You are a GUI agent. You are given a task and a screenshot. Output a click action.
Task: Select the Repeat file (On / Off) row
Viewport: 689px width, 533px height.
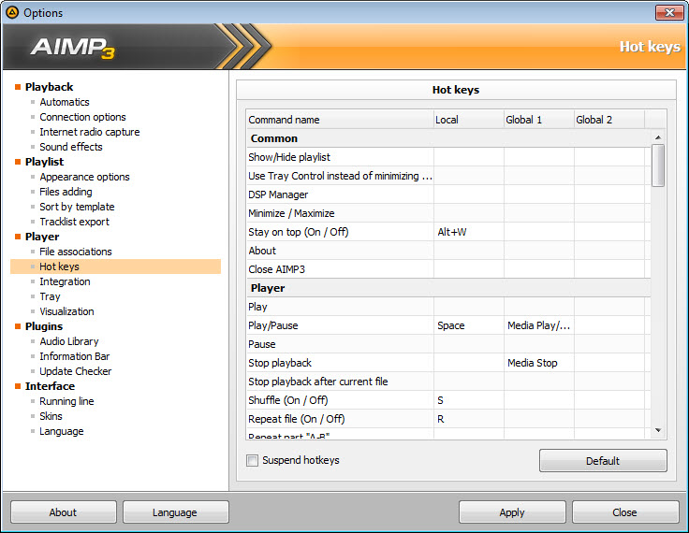448,419
